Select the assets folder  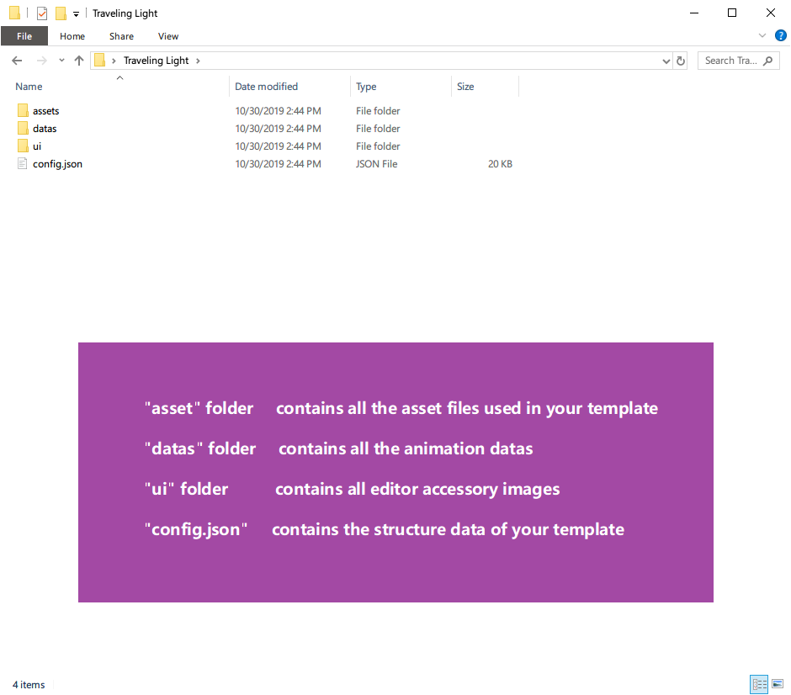(45, 111)
